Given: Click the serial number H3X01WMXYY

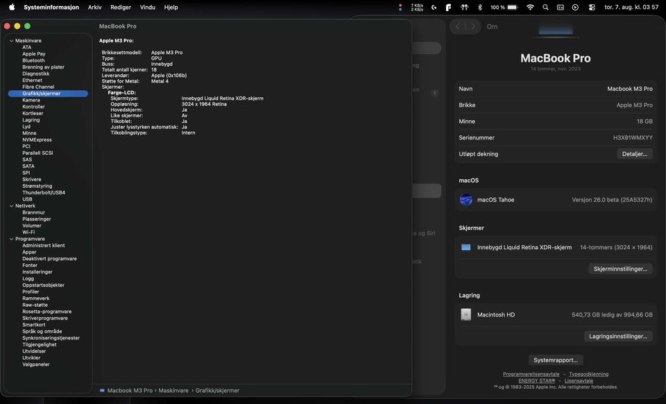Looking at the screenshot, I should coord(633,137).
